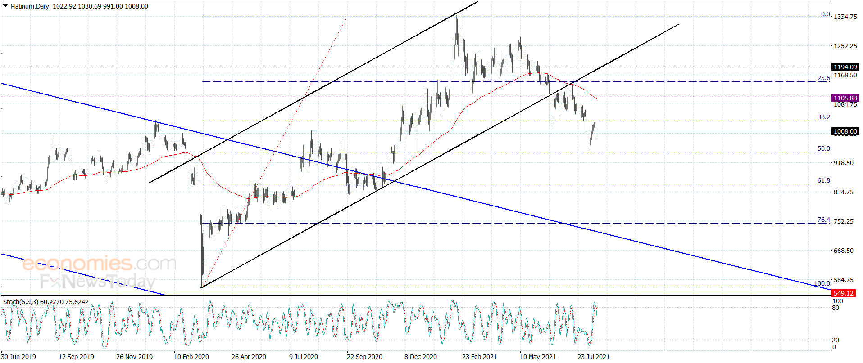The width and height of the screenshot is (863, 363).
Task: Click the current price tag 1008.00
Action: pyautogui.click(x=845, y=132)
